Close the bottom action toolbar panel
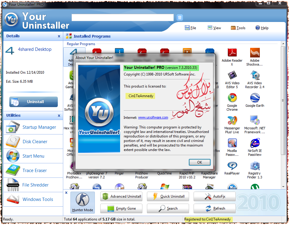289x225 pixels. coord(66,193)
